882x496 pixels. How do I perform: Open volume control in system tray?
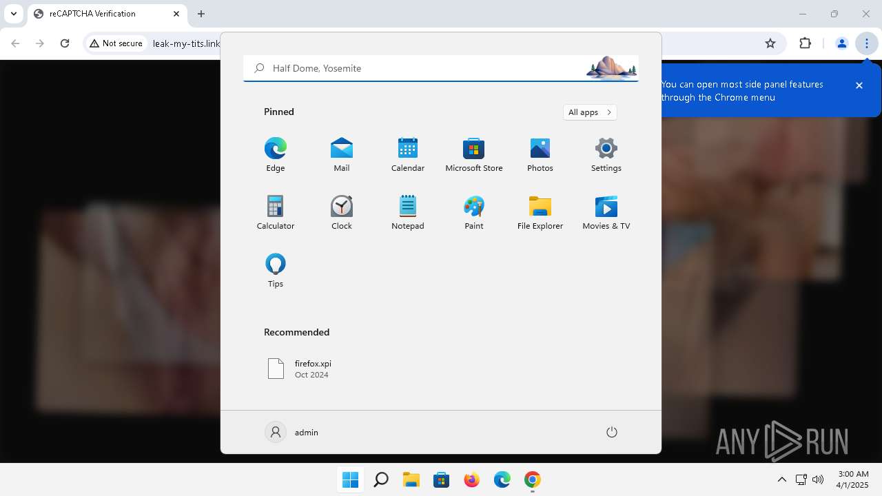coord(818,479)
